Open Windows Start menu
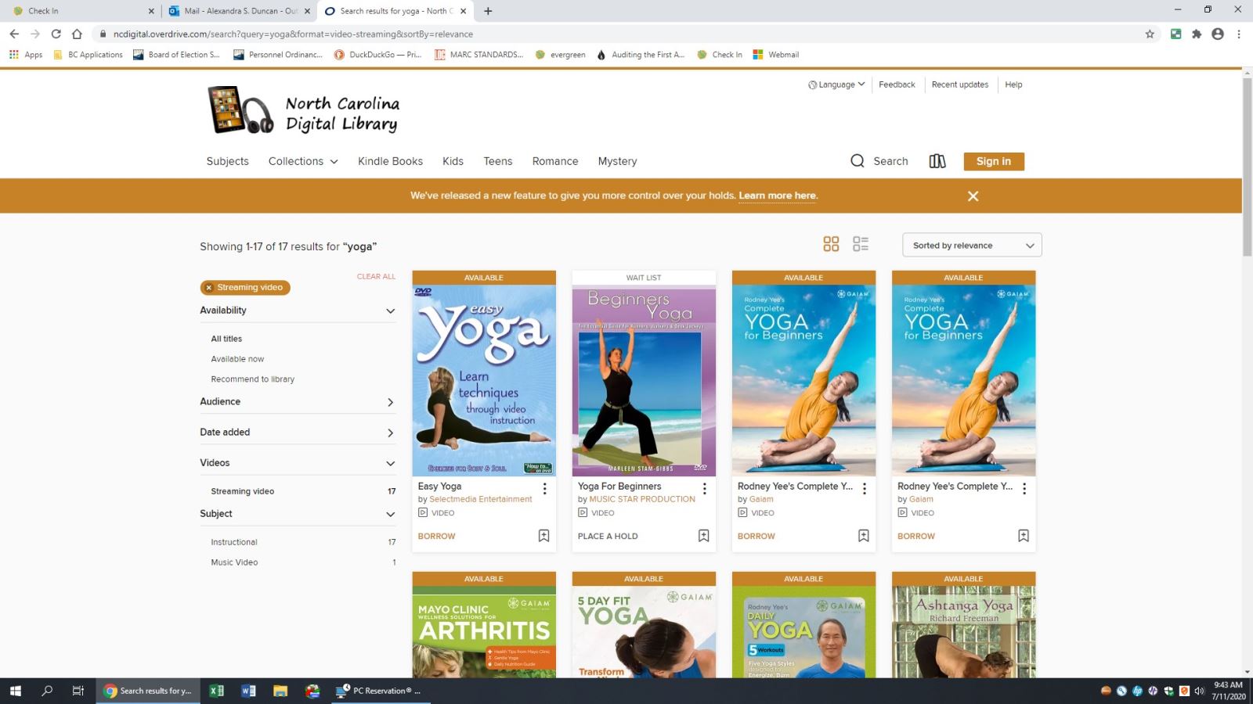This screenshot has height=704, width=1253. tap(15, 691)
